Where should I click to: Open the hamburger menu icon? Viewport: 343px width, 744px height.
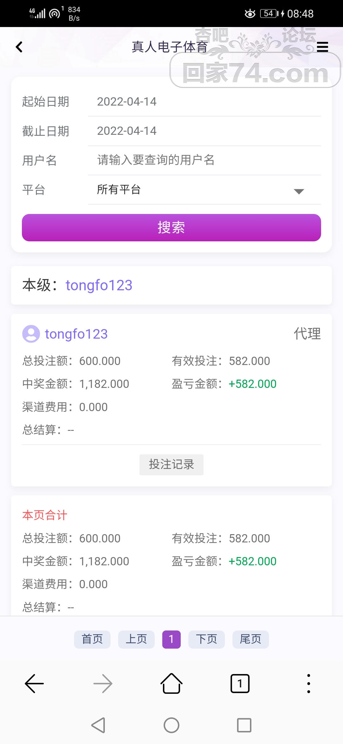pos(322,47)
